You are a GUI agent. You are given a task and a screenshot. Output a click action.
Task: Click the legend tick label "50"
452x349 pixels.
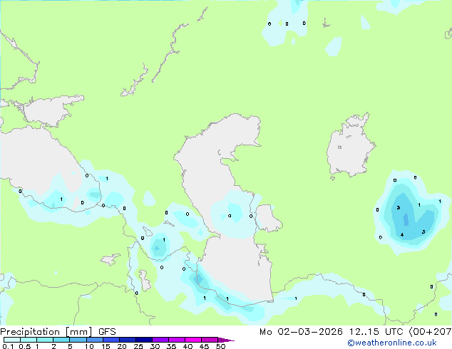(220, 346)
